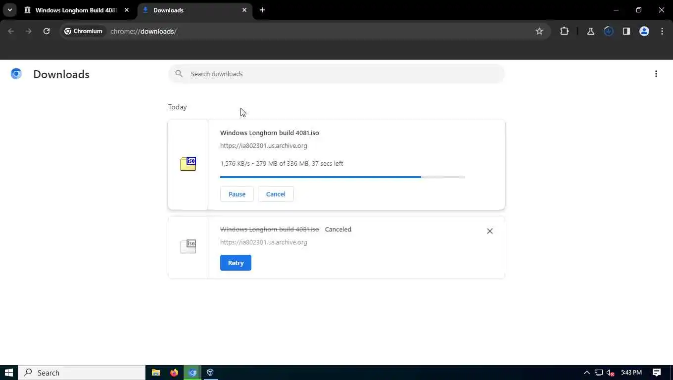Image resolution: width=673 pixels, height=380 pixels.
Task: Click the download progress bar
Action: (x=342, y=177)
